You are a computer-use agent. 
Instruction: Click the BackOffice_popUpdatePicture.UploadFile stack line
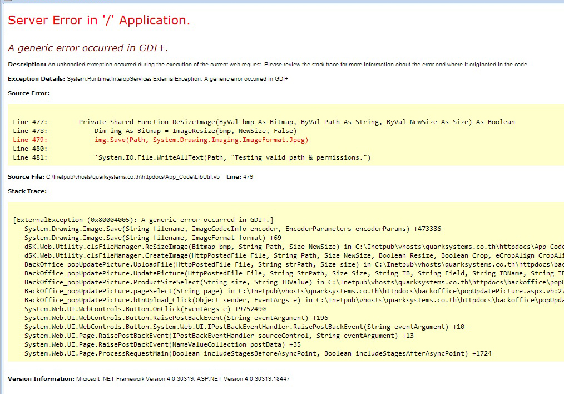coord(289,264)
